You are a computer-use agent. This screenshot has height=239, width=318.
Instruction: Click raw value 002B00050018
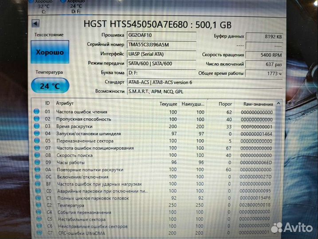255,205
